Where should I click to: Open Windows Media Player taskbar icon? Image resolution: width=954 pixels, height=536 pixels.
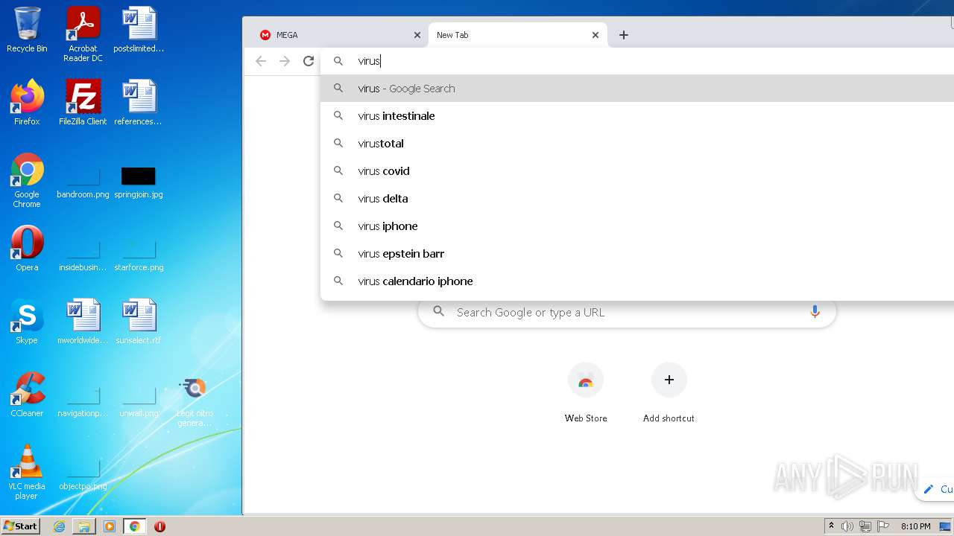pyautogui.click(x=110, y=526)
